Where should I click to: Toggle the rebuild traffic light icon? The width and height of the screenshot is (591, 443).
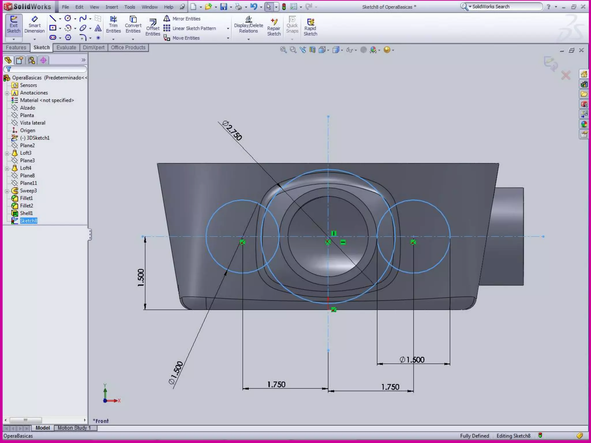tap(284, 7)
